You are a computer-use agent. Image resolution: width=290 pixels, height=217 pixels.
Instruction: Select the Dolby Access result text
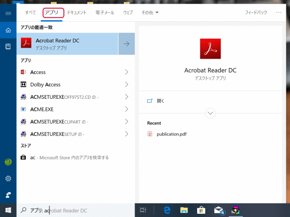pyautogui.click(x=45, y=84)
